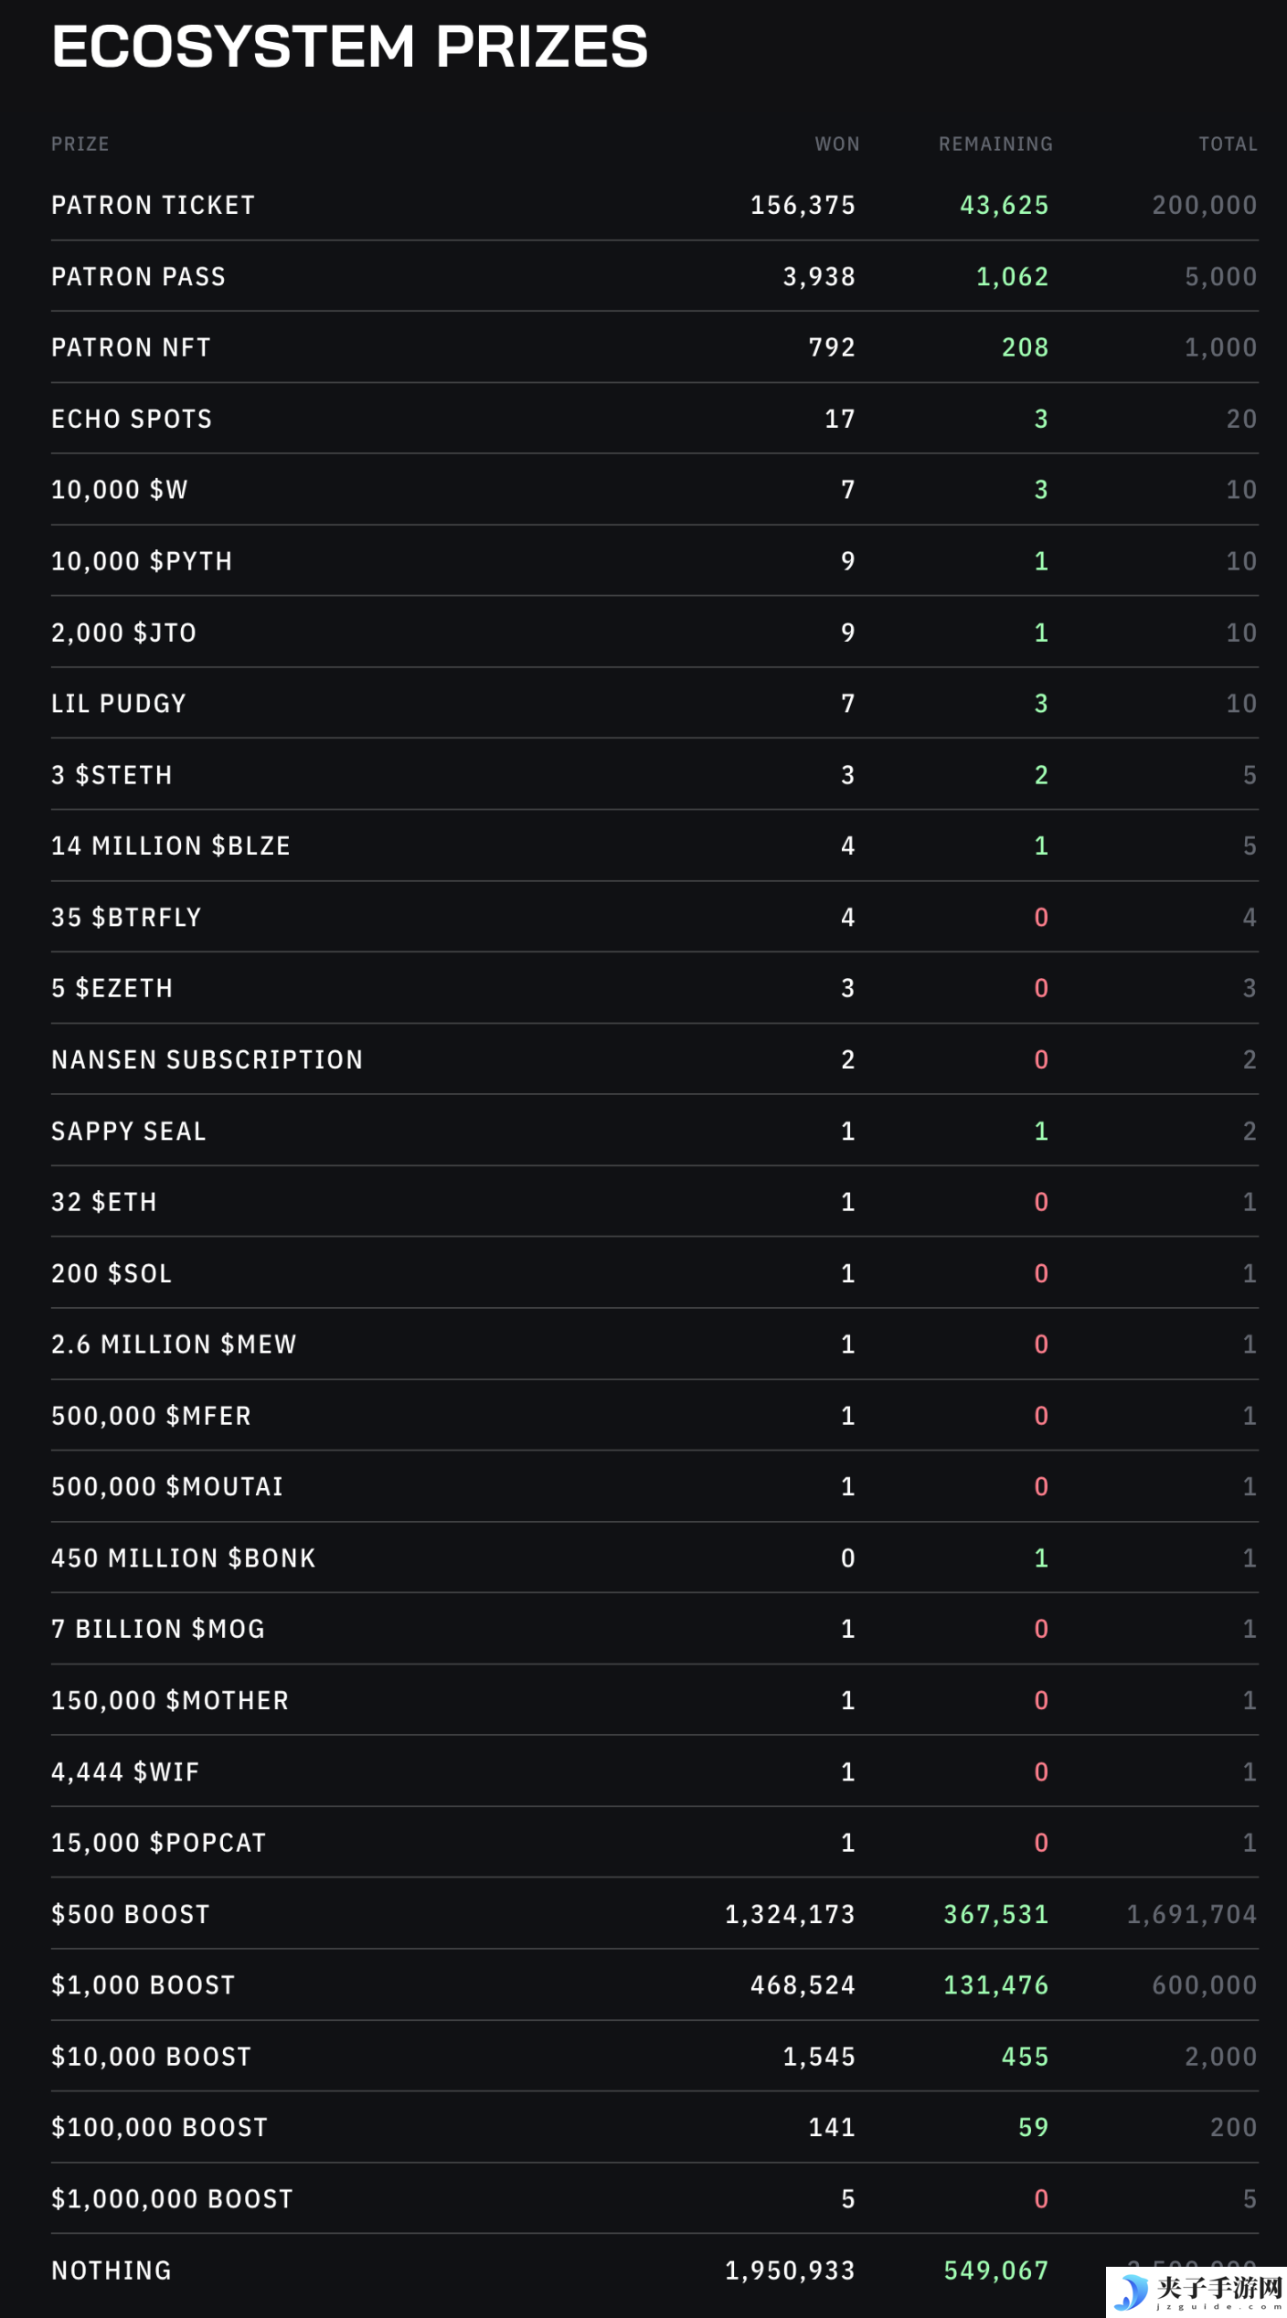The image size is (1287, 2318).
Task: Click the watermark logo icon
Action: (1132, 2291)
